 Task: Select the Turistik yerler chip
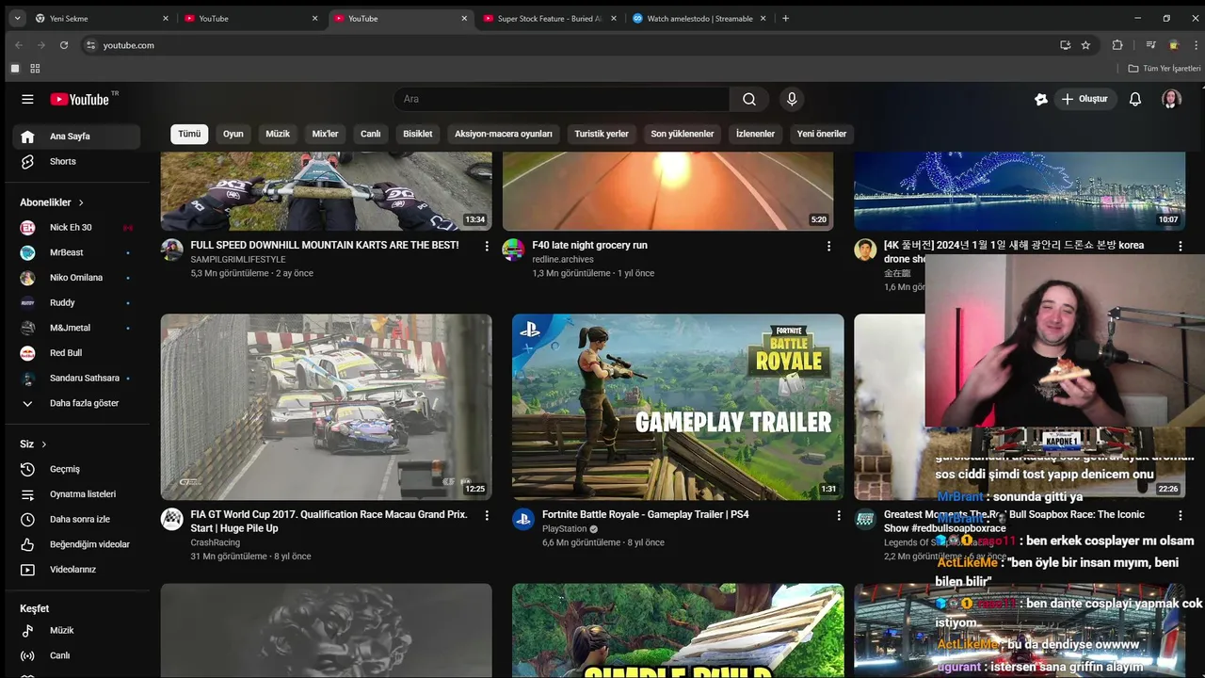click(602, 134)
